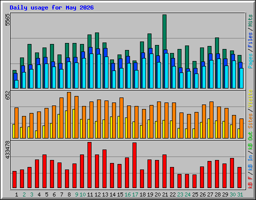Screen dimensions: 256x200
Task: Click the 'kB Out' legend label
Action: [250, 141]
